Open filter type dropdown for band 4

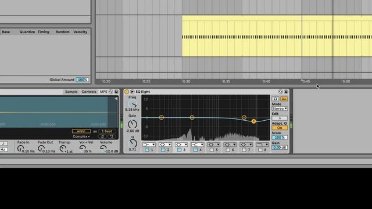(x=198, y=145)
